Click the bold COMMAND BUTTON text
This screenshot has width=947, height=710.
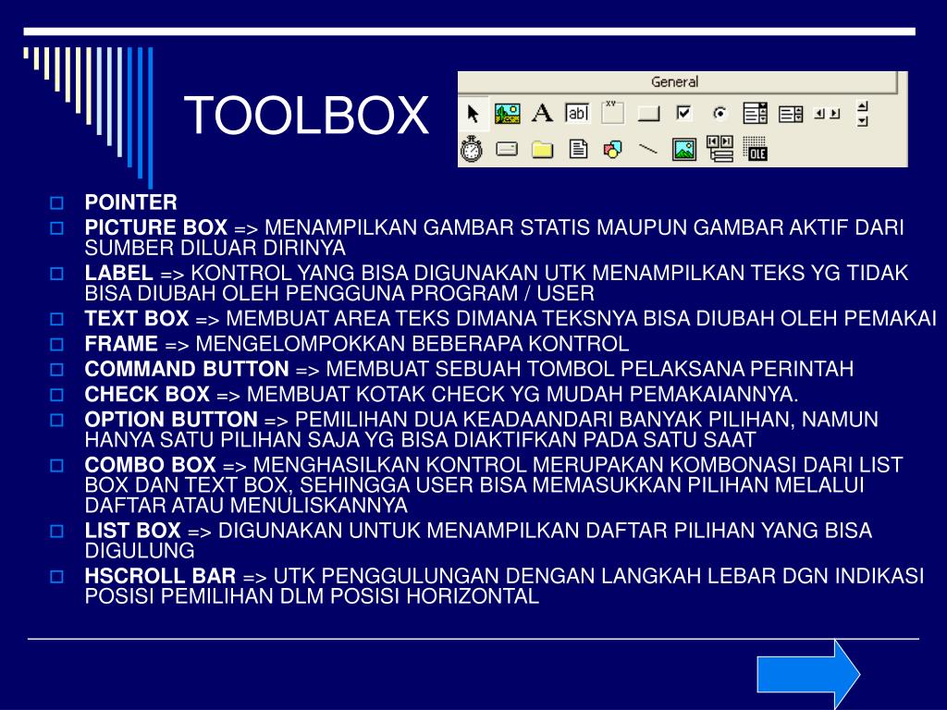click(x=187, y=369)
